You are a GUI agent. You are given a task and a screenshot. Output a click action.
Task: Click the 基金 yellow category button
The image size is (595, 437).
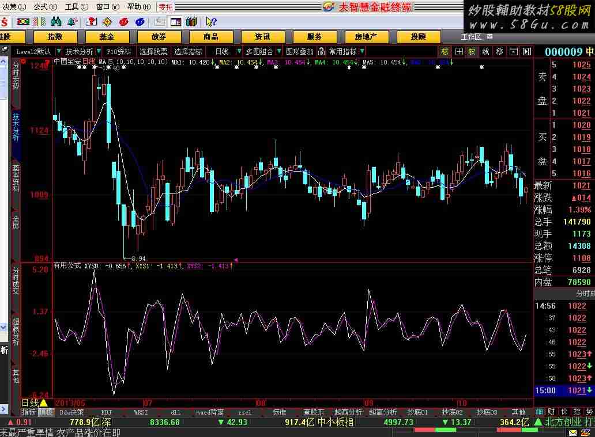click(x=107, y=37)
